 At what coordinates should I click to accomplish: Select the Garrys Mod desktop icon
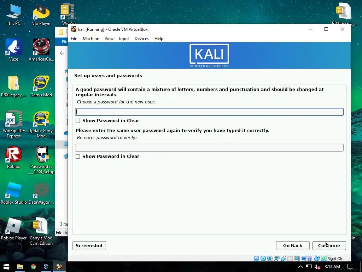click(41, 86)
